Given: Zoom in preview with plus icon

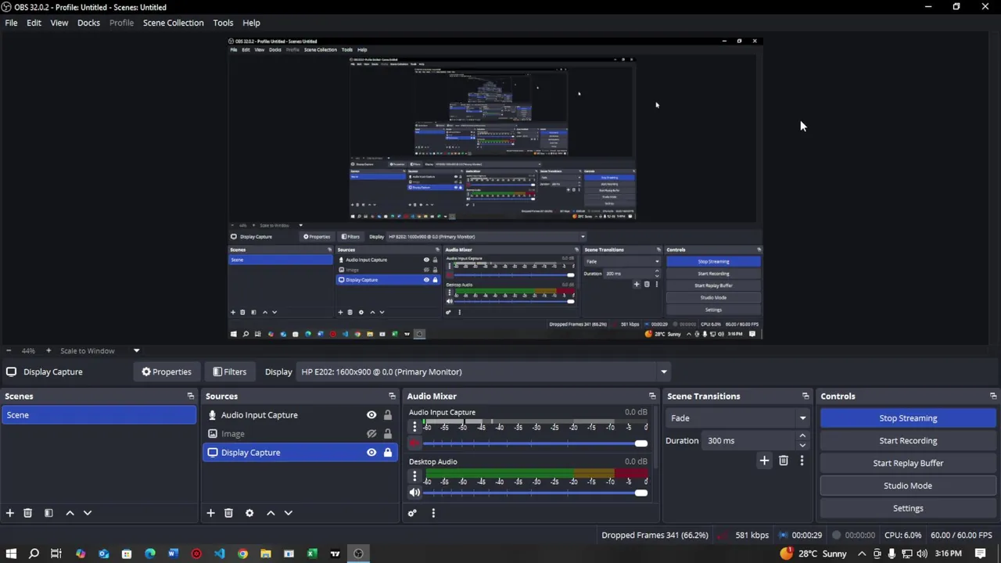Looking at the screenshot, I should click(48, 350).
